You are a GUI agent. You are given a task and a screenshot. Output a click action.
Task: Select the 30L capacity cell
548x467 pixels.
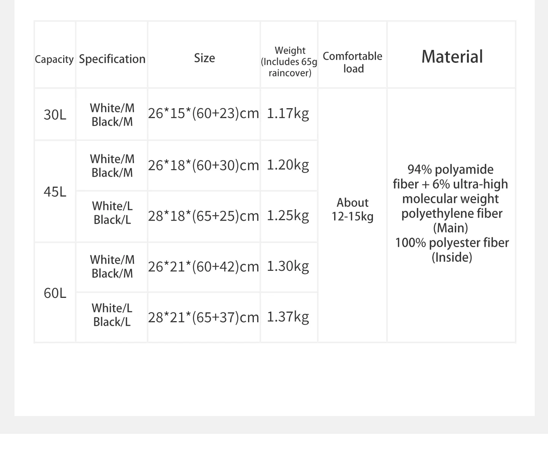[x=55, y=115]
